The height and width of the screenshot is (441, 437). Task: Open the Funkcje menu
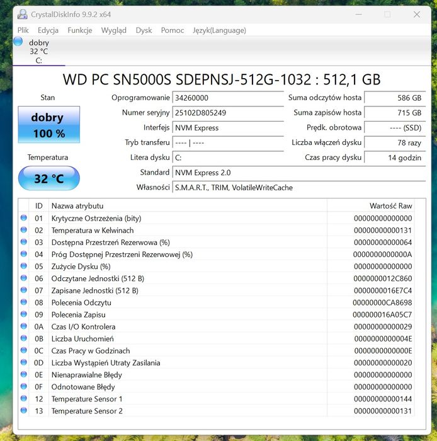click(x=80, y=30)
